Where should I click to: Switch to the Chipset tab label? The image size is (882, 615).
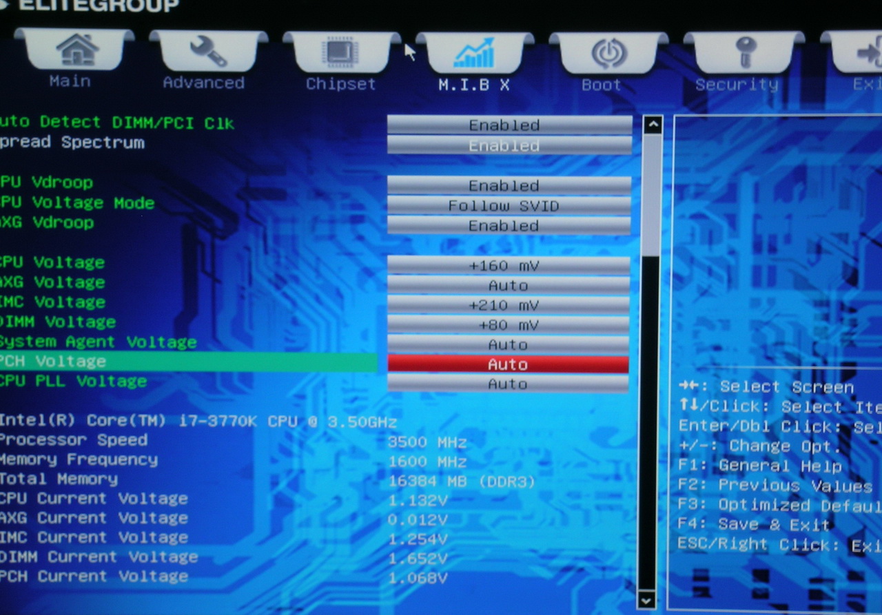[x=340, y=84]
